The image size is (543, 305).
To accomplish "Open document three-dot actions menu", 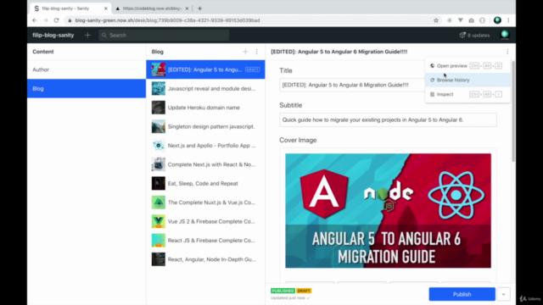I will [507, 52].
